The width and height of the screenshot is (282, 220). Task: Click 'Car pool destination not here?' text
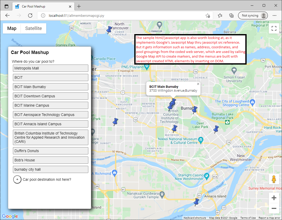tap(47, 179)
